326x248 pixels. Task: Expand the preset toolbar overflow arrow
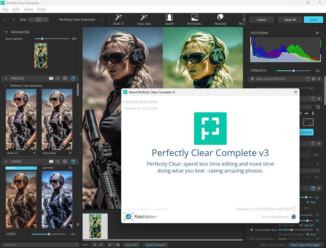point(244,20)
